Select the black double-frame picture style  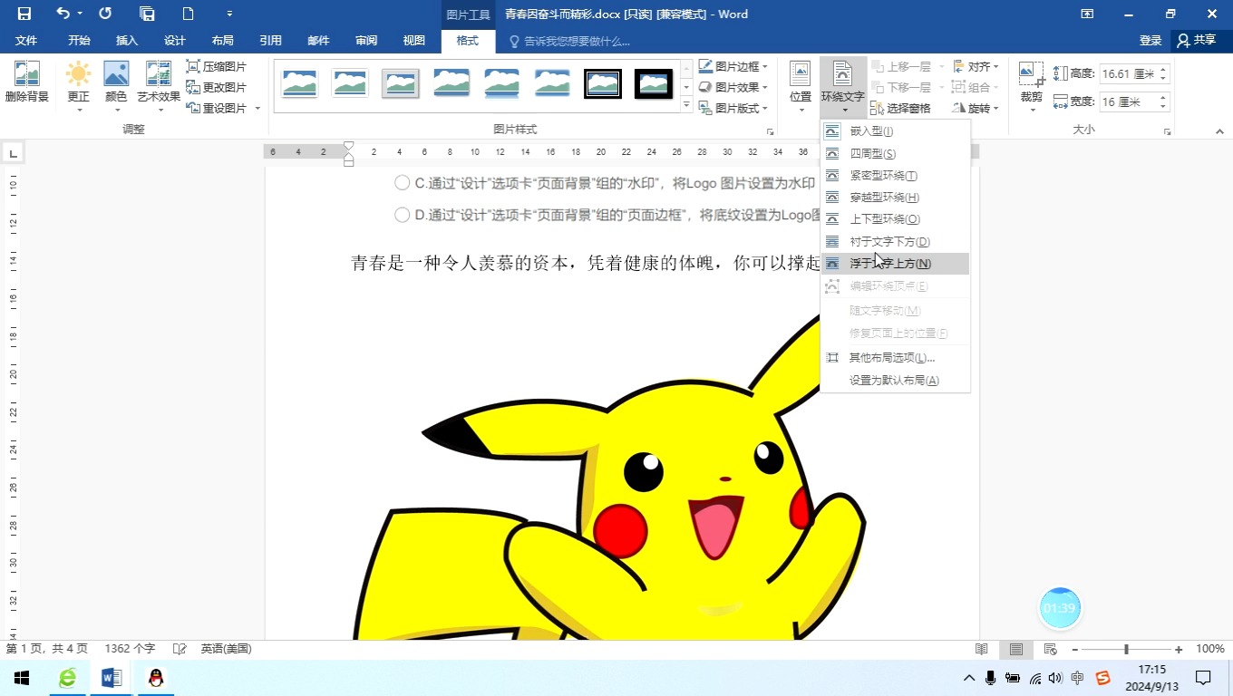click(603, 83)
